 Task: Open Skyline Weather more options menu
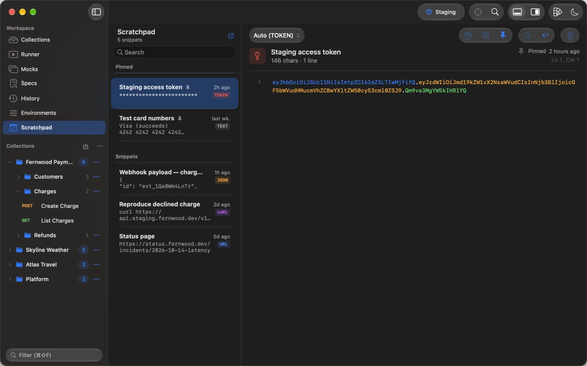(96, 250)
